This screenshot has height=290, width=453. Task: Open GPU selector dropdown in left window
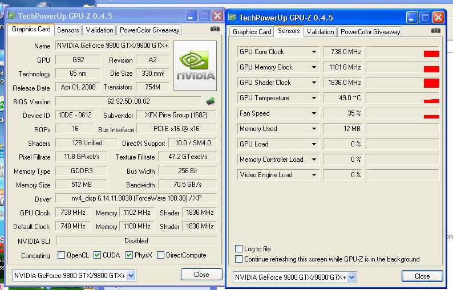(131, 276)
